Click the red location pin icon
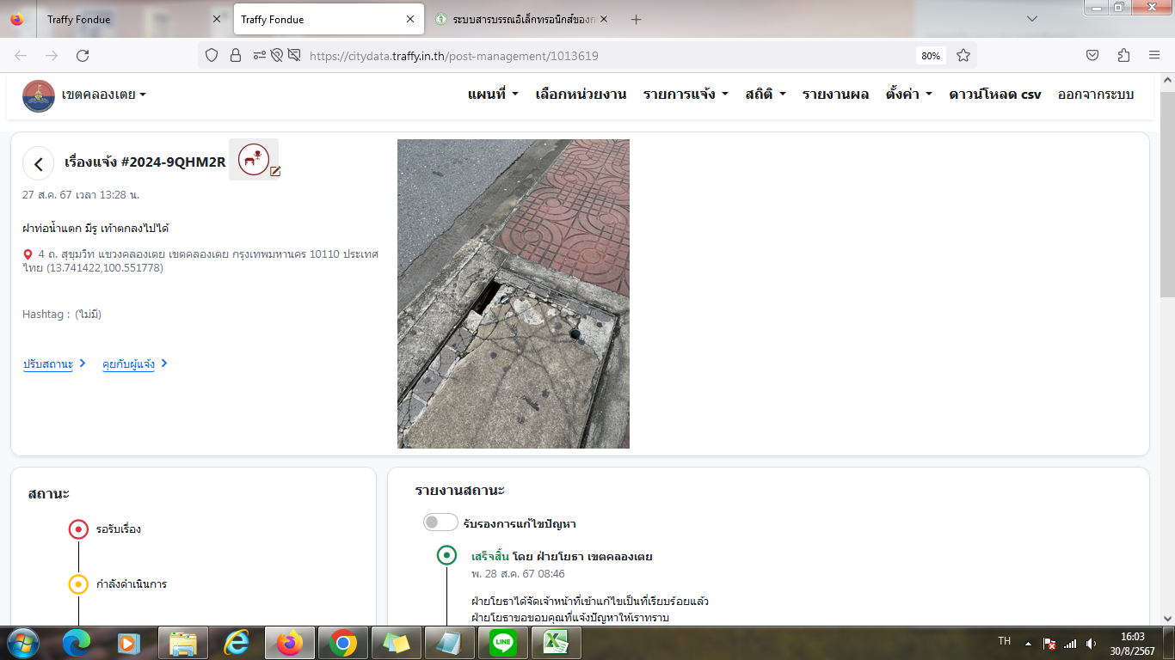Image resolution: width=1175 pixels, height=660 pixels. tap(28, 255)
